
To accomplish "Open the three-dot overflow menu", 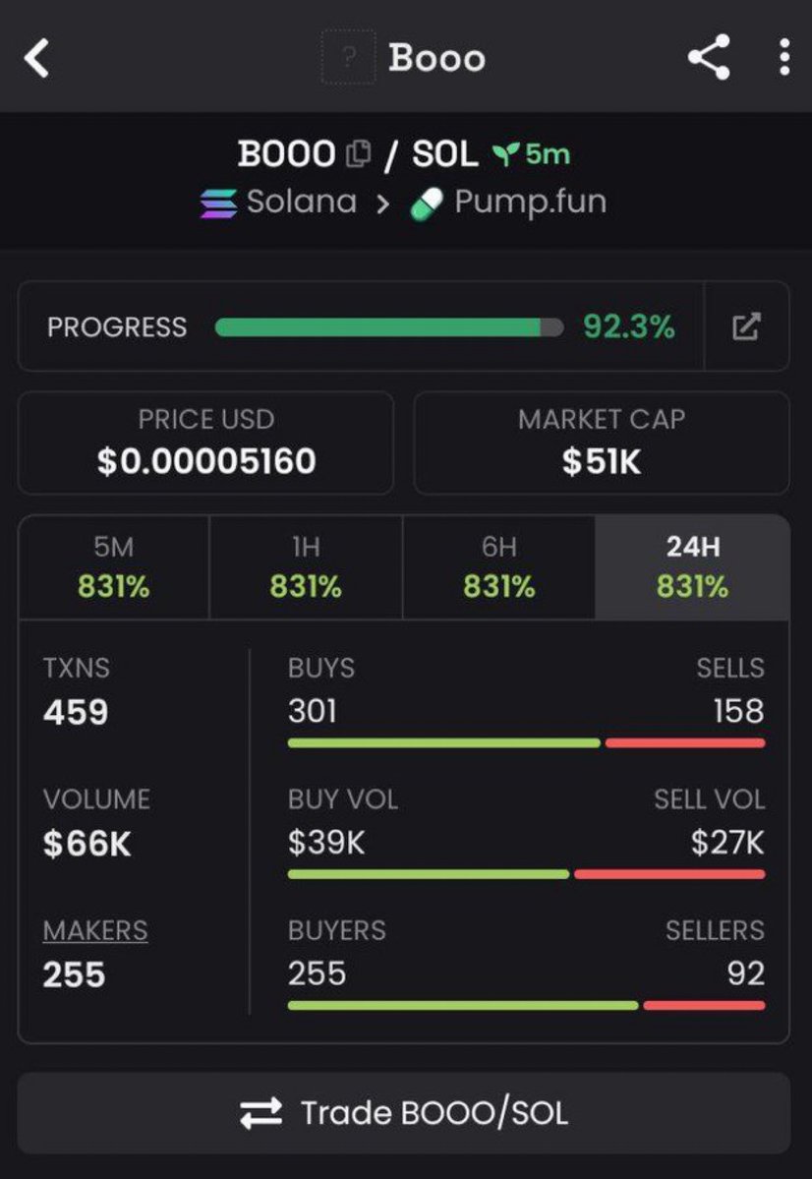I will point(783,57).
